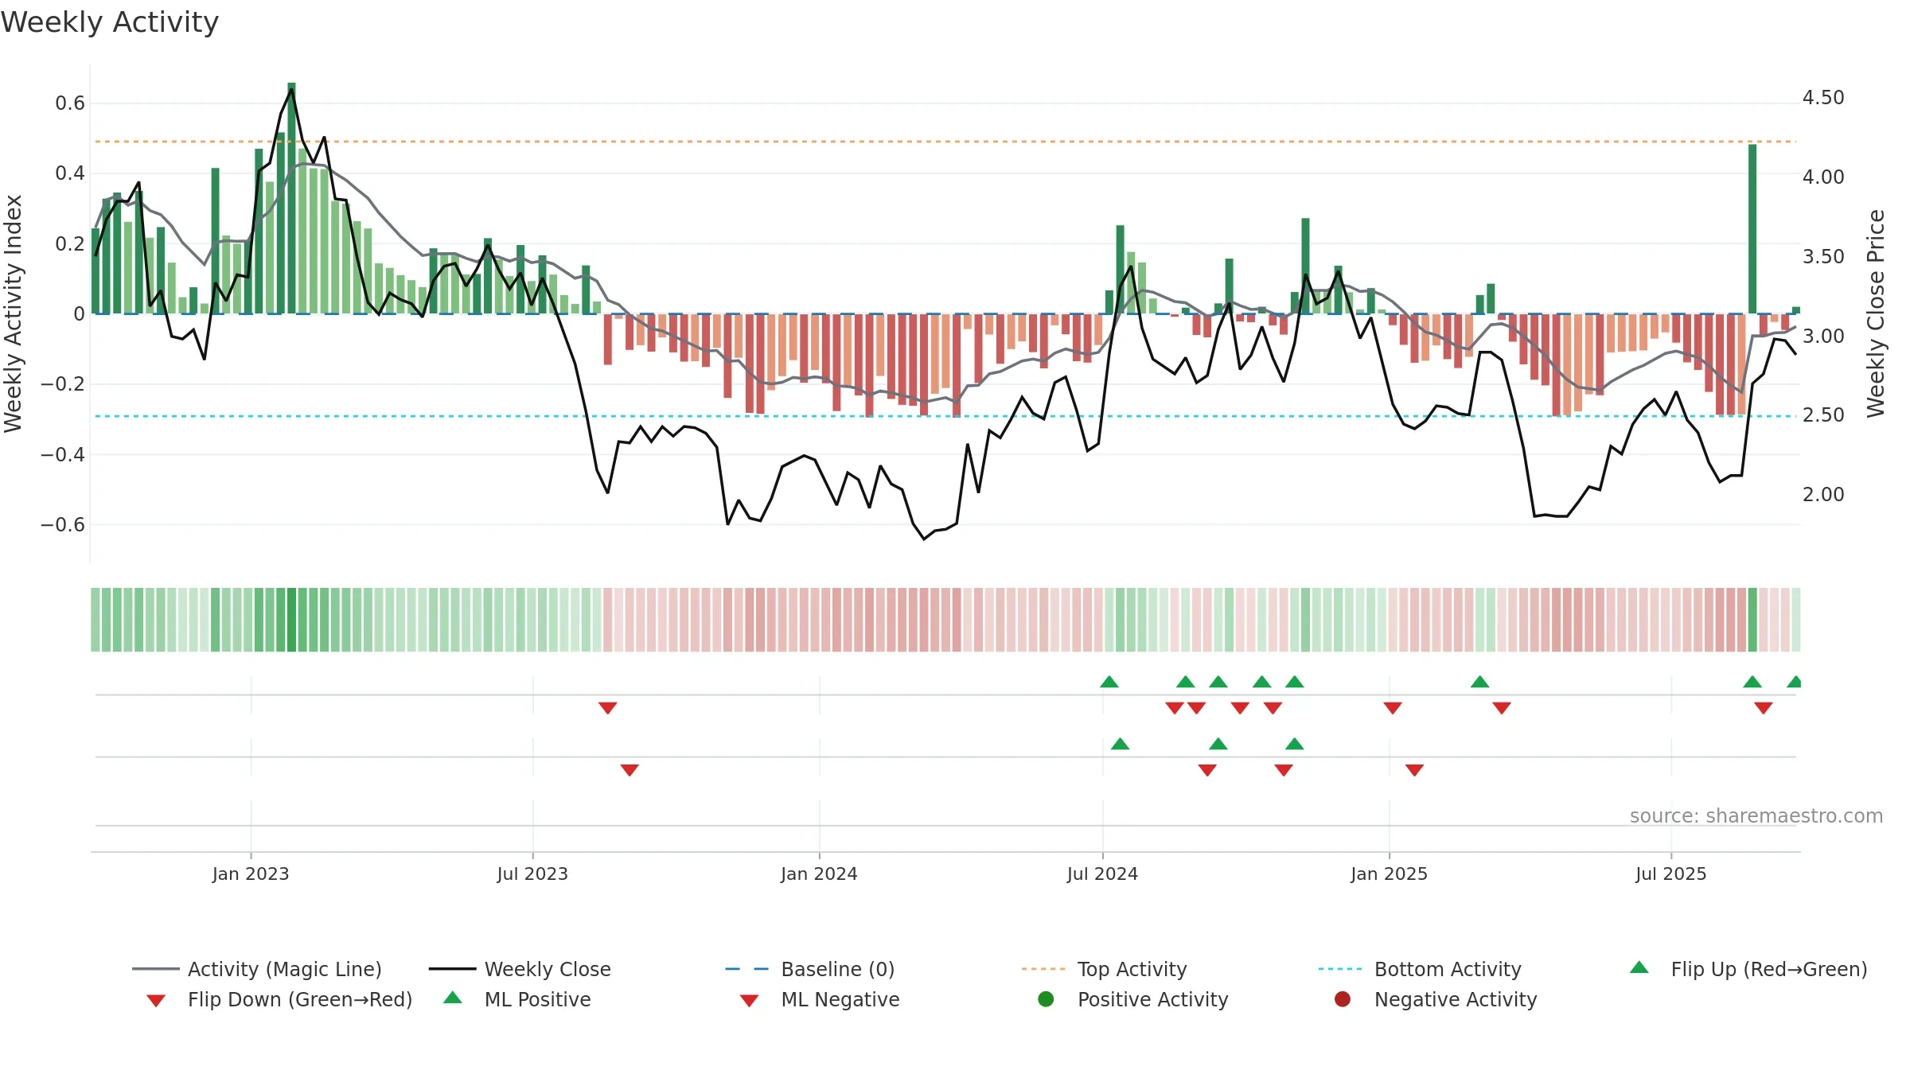Click the green triangle beside ML Positive legend label
Screen dimensions: 1910x1074
coord(453,998)
